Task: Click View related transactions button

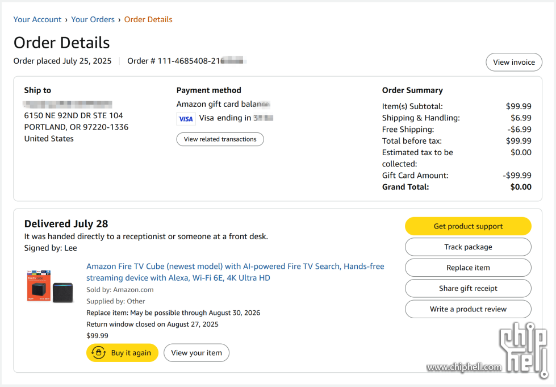Action: click(x=220, y=139)
